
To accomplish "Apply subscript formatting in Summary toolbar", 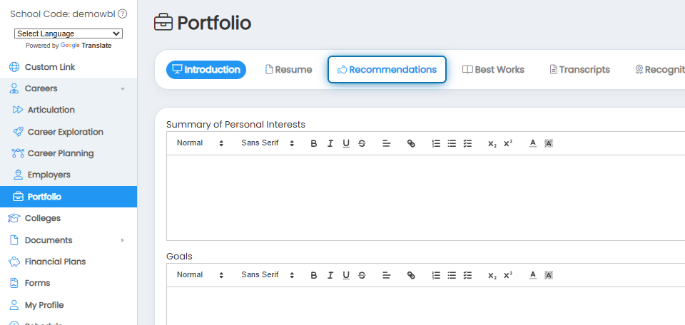I will click(x=492, y=143).
